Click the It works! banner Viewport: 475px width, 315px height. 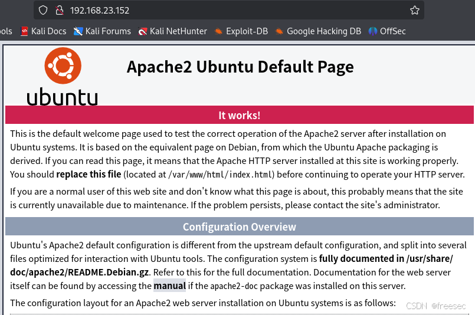click(x=240, y=115)
